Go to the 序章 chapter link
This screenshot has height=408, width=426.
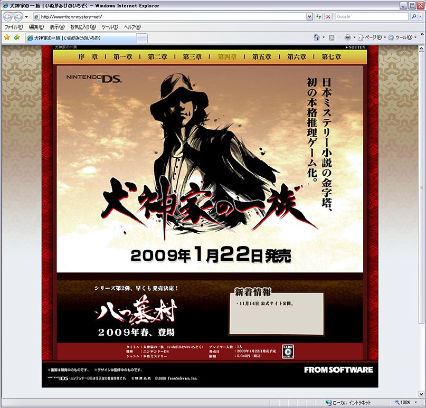[88, 57]
